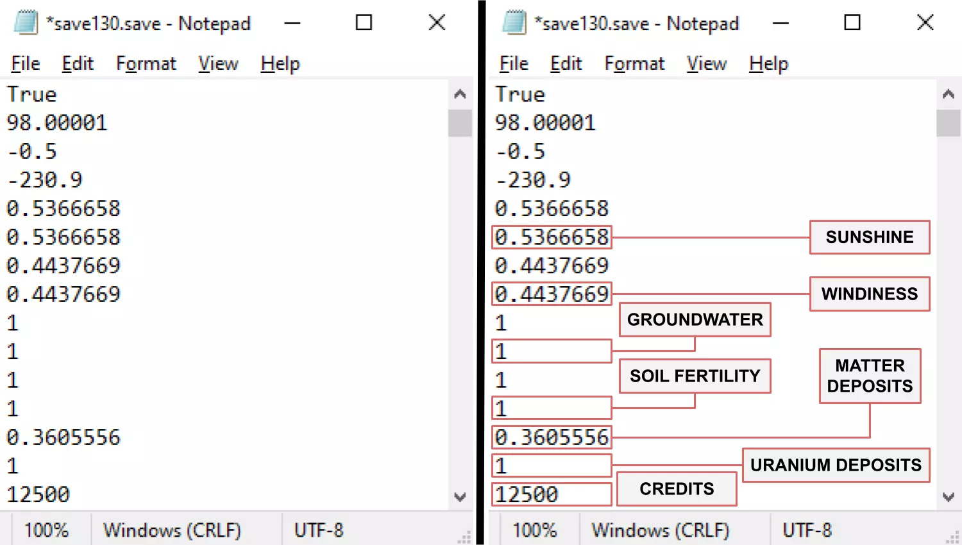Screen dimensions: 962x545
Task: Maximize the right Notepad window
Action: (852, 23)
